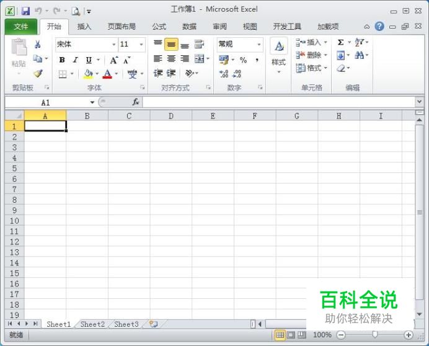Expand the Name Box dropdown arrow

click(92, 102)
